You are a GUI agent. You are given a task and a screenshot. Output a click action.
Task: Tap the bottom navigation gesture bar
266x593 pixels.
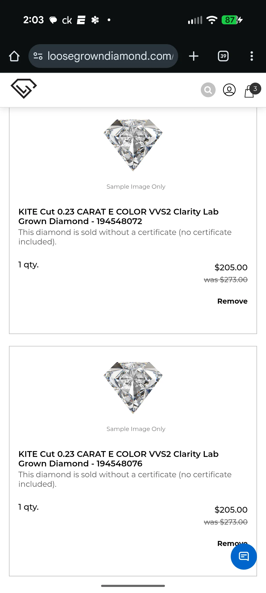[x=133, y=586]
